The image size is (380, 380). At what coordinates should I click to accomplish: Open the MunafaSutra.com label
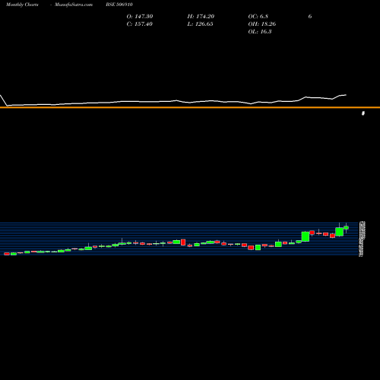[x=74, y=5]
